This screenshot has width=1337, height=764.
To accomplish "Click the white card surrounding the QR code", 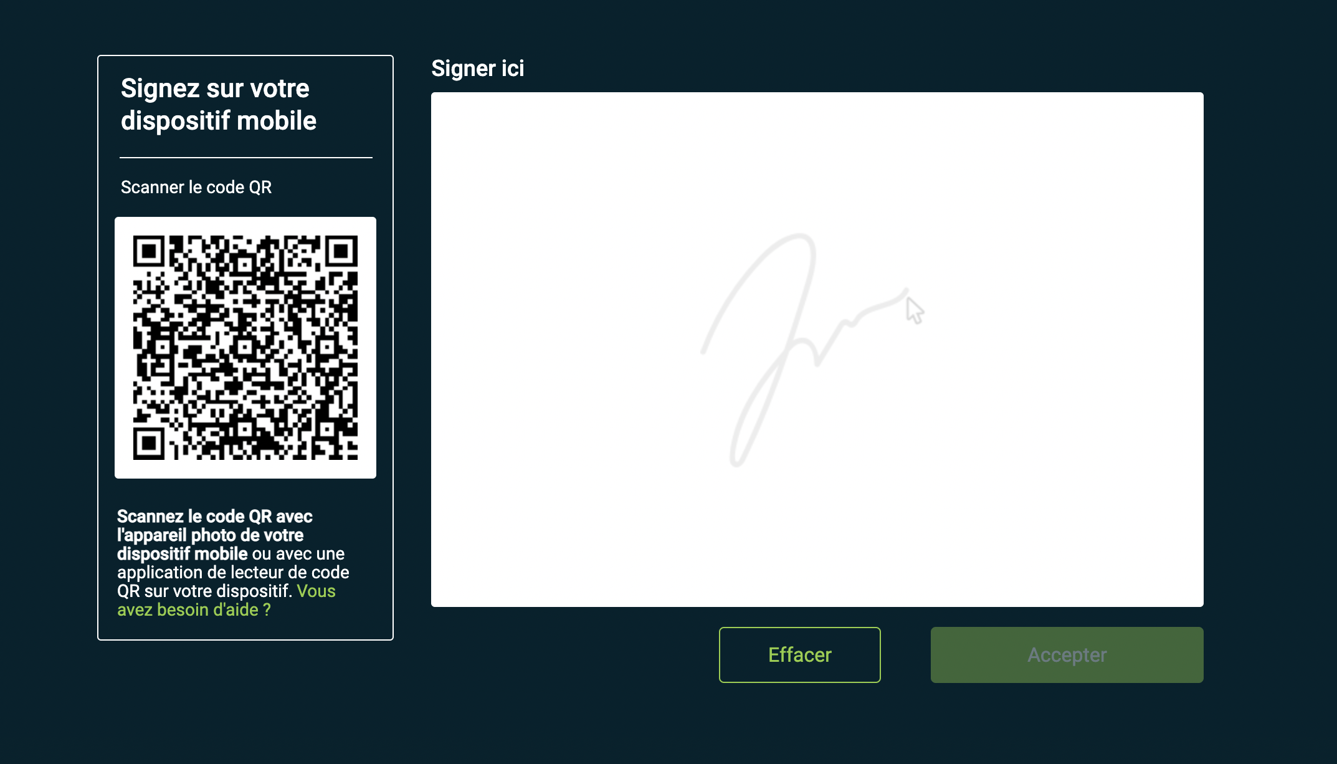I will tap(245, 348).
